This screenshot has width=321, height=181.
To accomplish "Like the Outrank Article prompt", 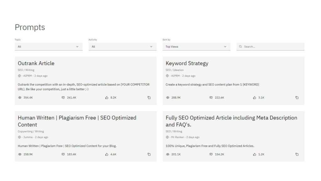I will tap(107, 98).
